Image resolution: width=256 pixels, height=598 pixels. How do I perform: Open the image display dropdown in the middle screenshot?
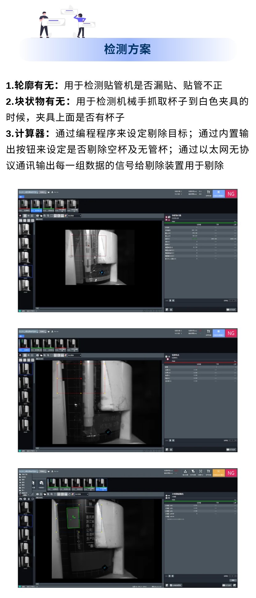pyautogui.click(x=74, y=355)
